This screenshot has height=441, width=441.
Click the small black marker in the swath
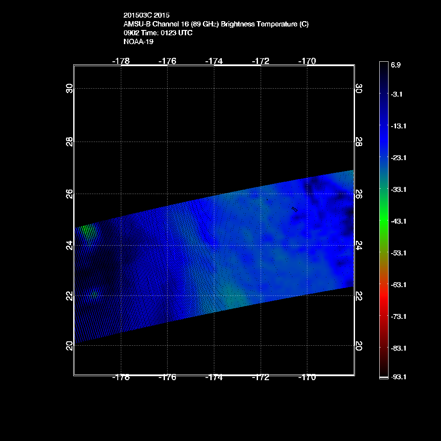click(x=295, y=209)
